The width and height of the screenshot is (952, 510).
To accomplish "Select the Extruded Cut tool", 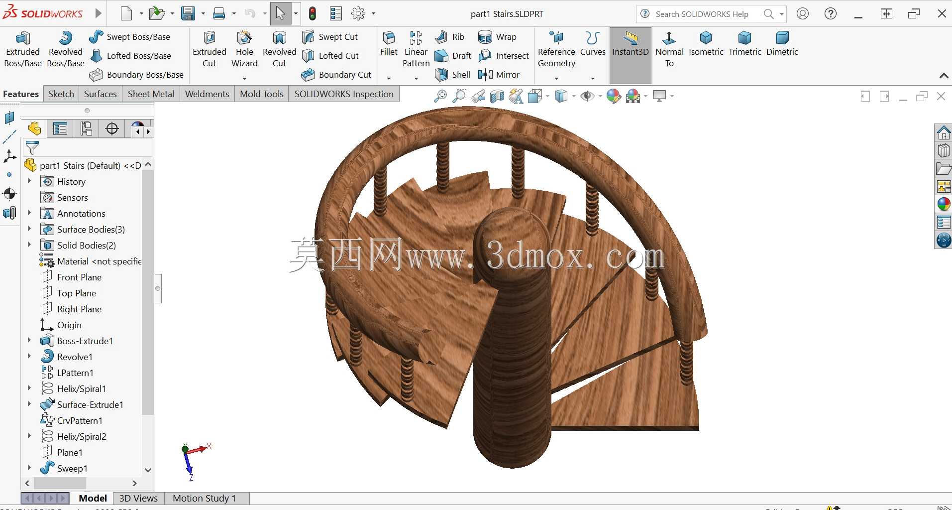I will pyautogui.click(x=210, y=49).
